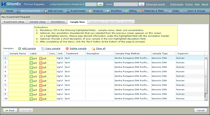Viewport: 210px width, 115px height.
Task: Open Advanced search link
Action: click(155, 4)
